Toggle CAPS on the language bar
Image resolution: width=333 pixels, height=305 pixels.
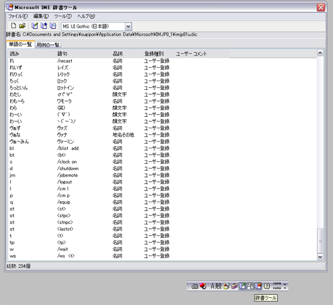pos(277,283)
